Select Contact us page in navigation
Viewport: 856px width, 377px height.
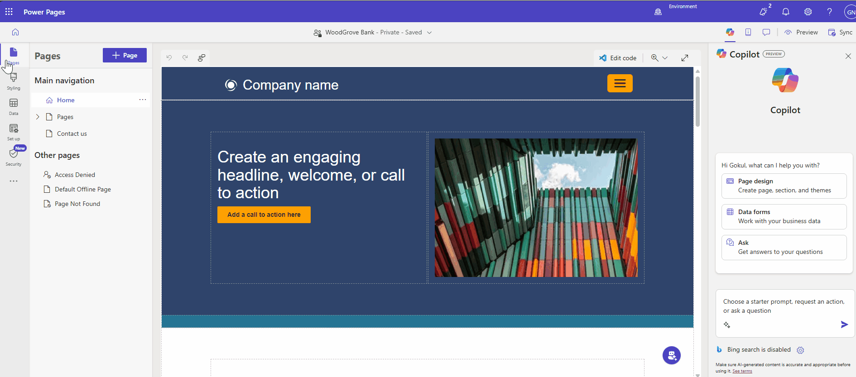tap(72, 134)
